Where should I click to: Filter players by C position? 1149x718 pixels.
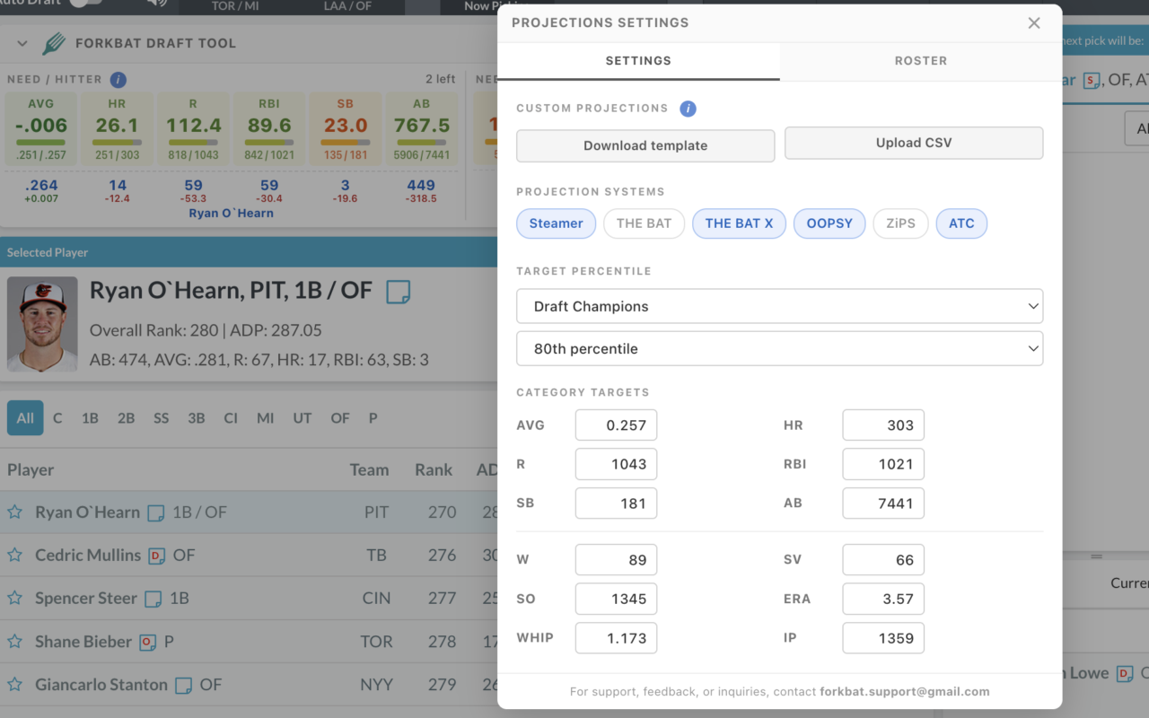[x=57, y=418]
